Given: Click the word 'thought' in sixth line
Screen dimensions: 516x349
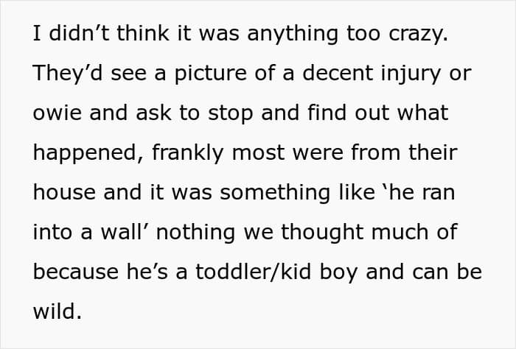Looking at the screenshot, I should (322, 233).
